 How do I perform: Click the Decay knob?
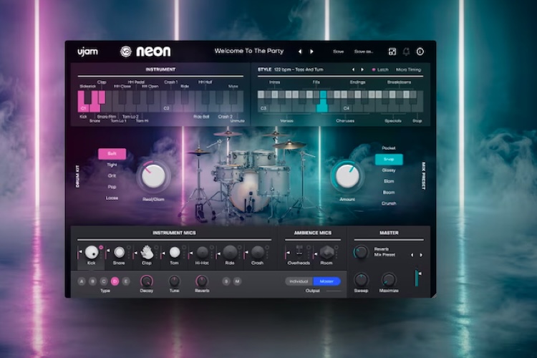(147, 281)
